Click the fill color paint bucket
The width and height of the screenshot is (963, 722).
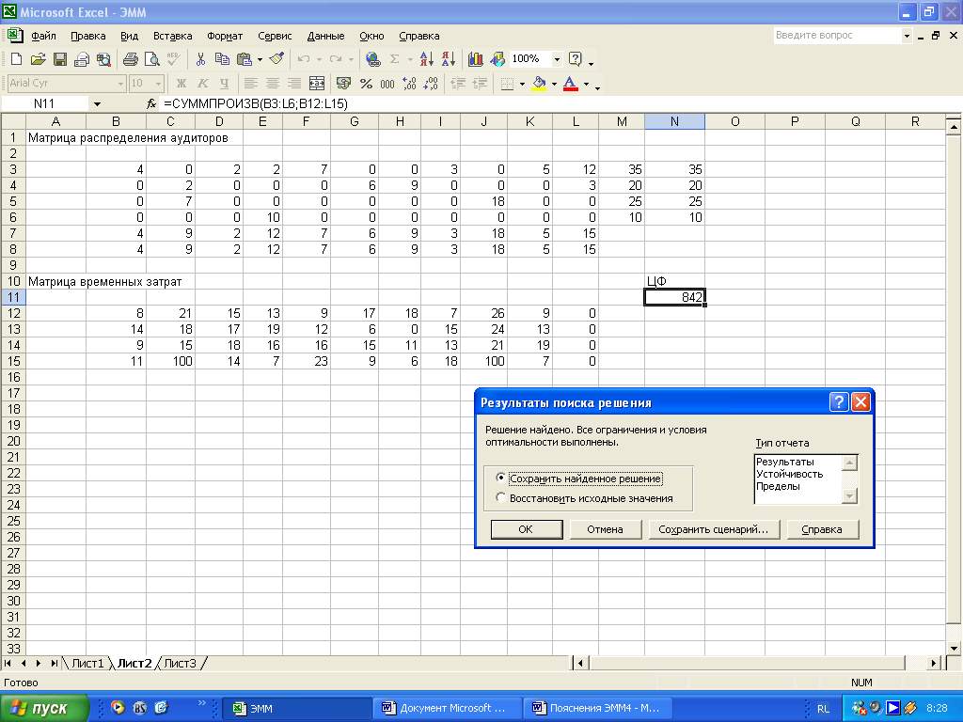pos(539,84)
